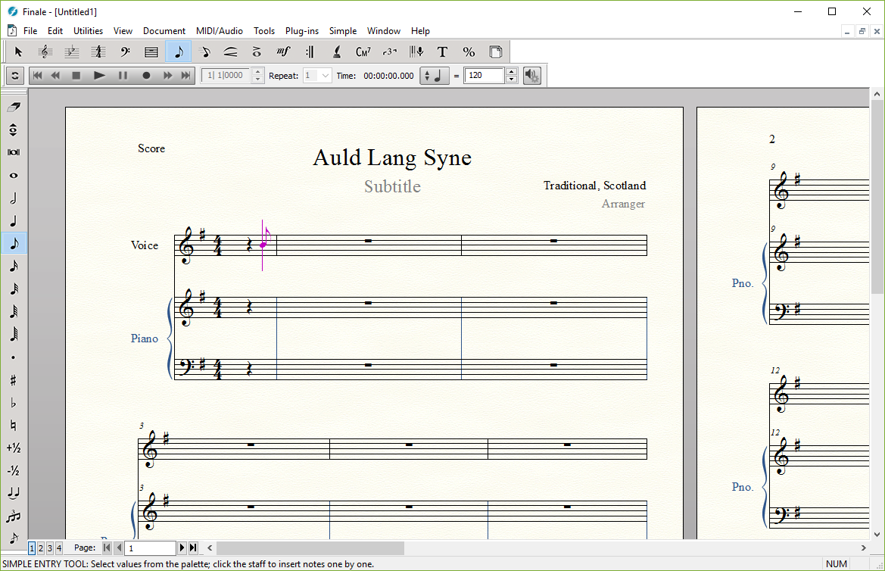
Task: Toggle the tie tool in Simple Entry palette
Action: 14,493
